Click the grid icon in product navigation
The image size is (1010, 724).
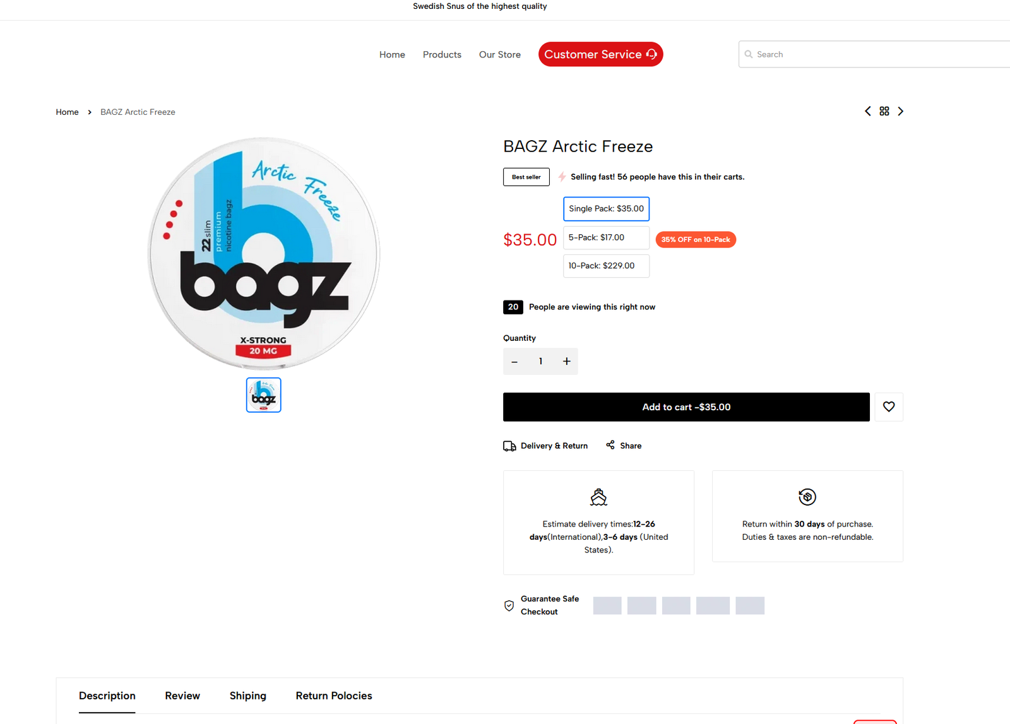(x=884, y=110)
